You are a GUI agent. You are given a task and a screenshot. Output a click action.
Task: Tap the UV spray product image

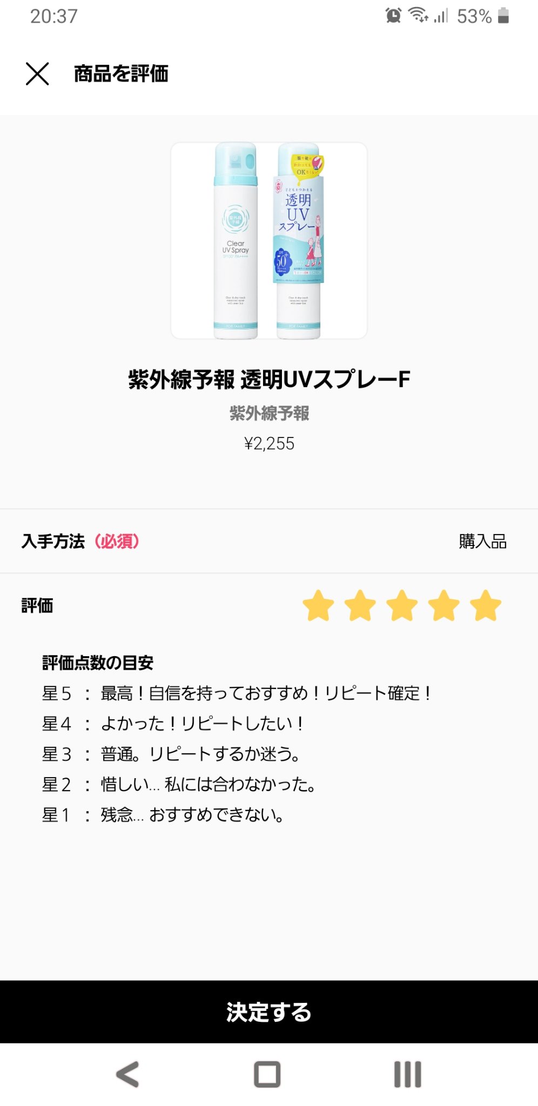[x=269, y=241]
